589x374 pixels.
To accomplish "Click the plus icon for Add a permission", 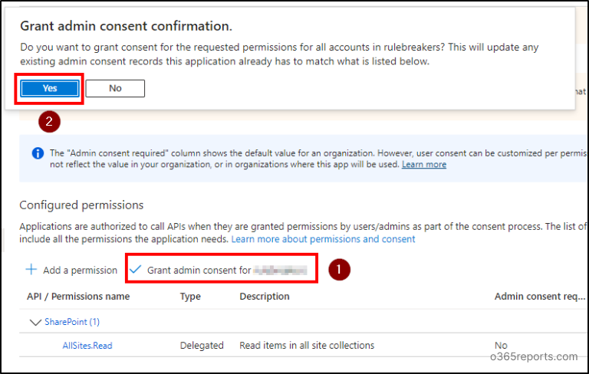I will (31, 269).
